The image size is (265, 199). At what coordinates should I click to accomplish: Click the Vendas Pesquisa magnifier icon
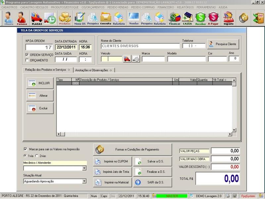[x=147, y=18]
